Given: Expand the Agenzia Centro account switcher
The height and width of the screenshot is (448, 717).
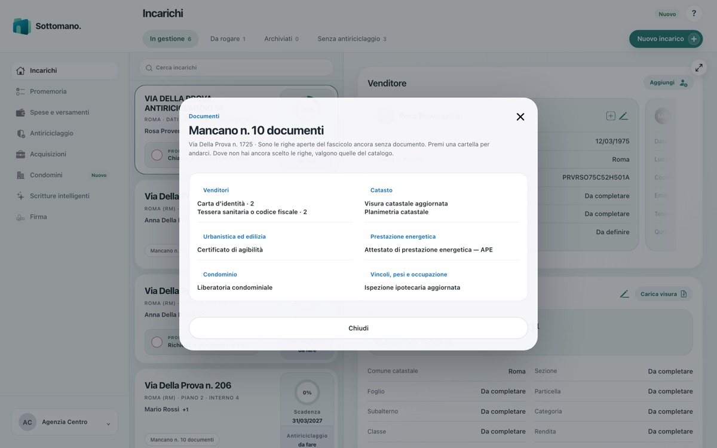Looking at the screenshot, I should tap(65, 422).
